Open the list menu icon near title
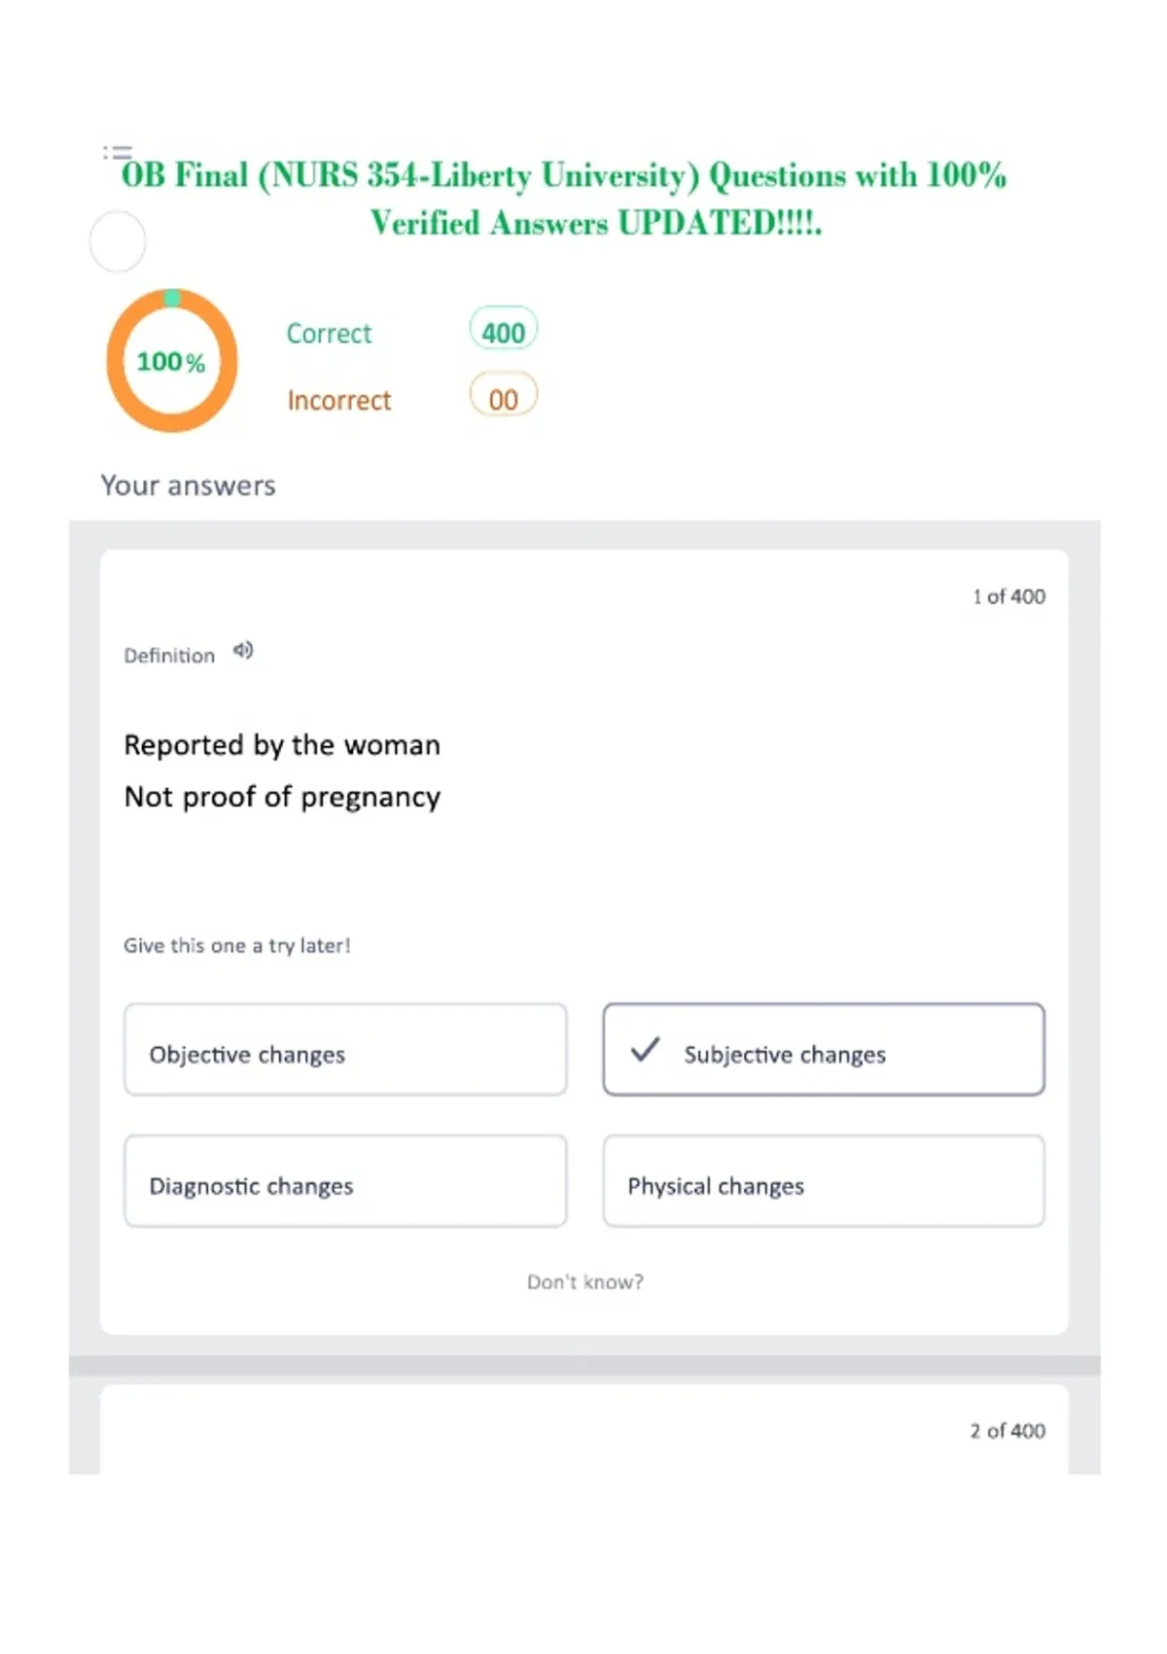1167x1654 pixels. pos(118,152)
